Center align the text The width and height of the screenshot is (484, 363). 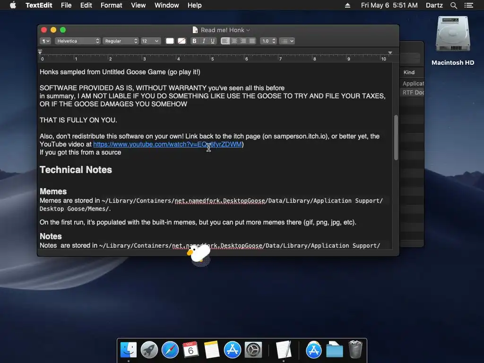(x=234, y=41)
